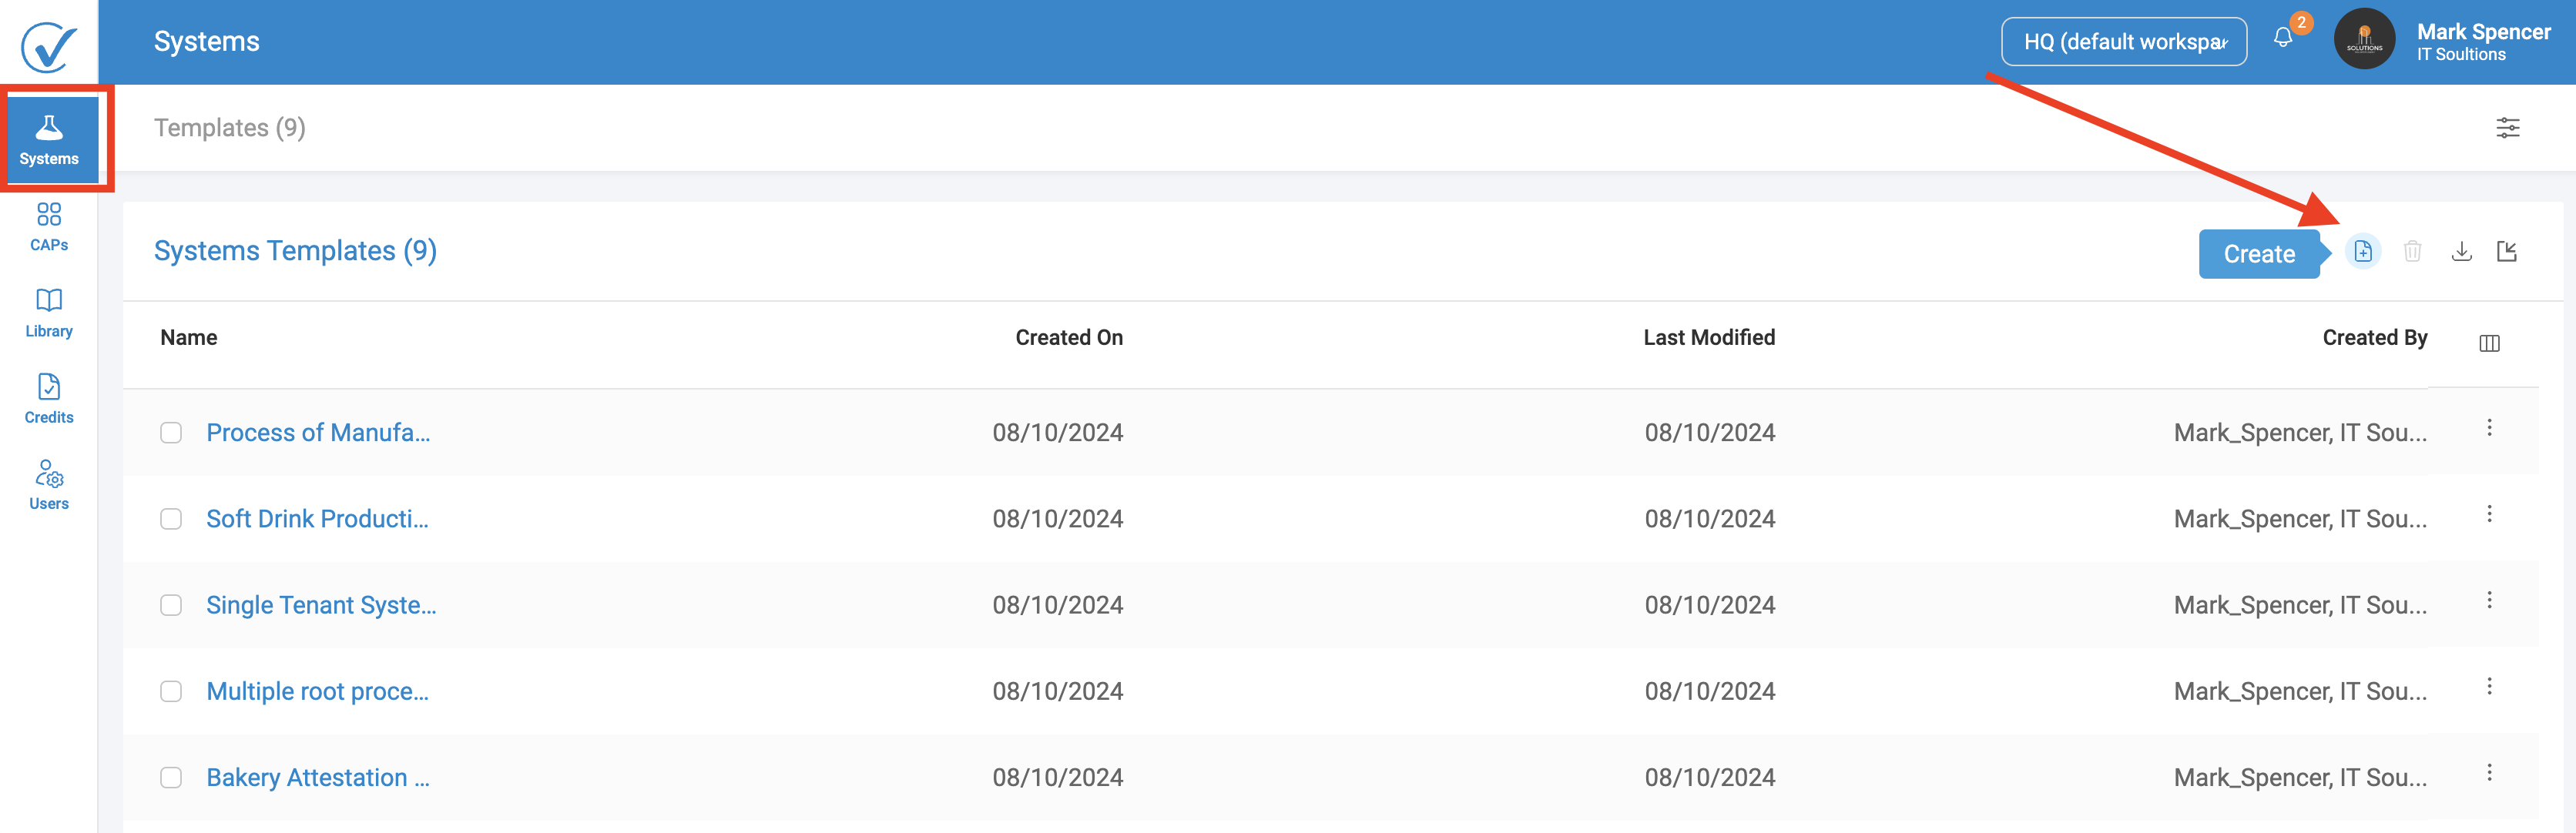Open the Users sidebar section

coord(49,486)
